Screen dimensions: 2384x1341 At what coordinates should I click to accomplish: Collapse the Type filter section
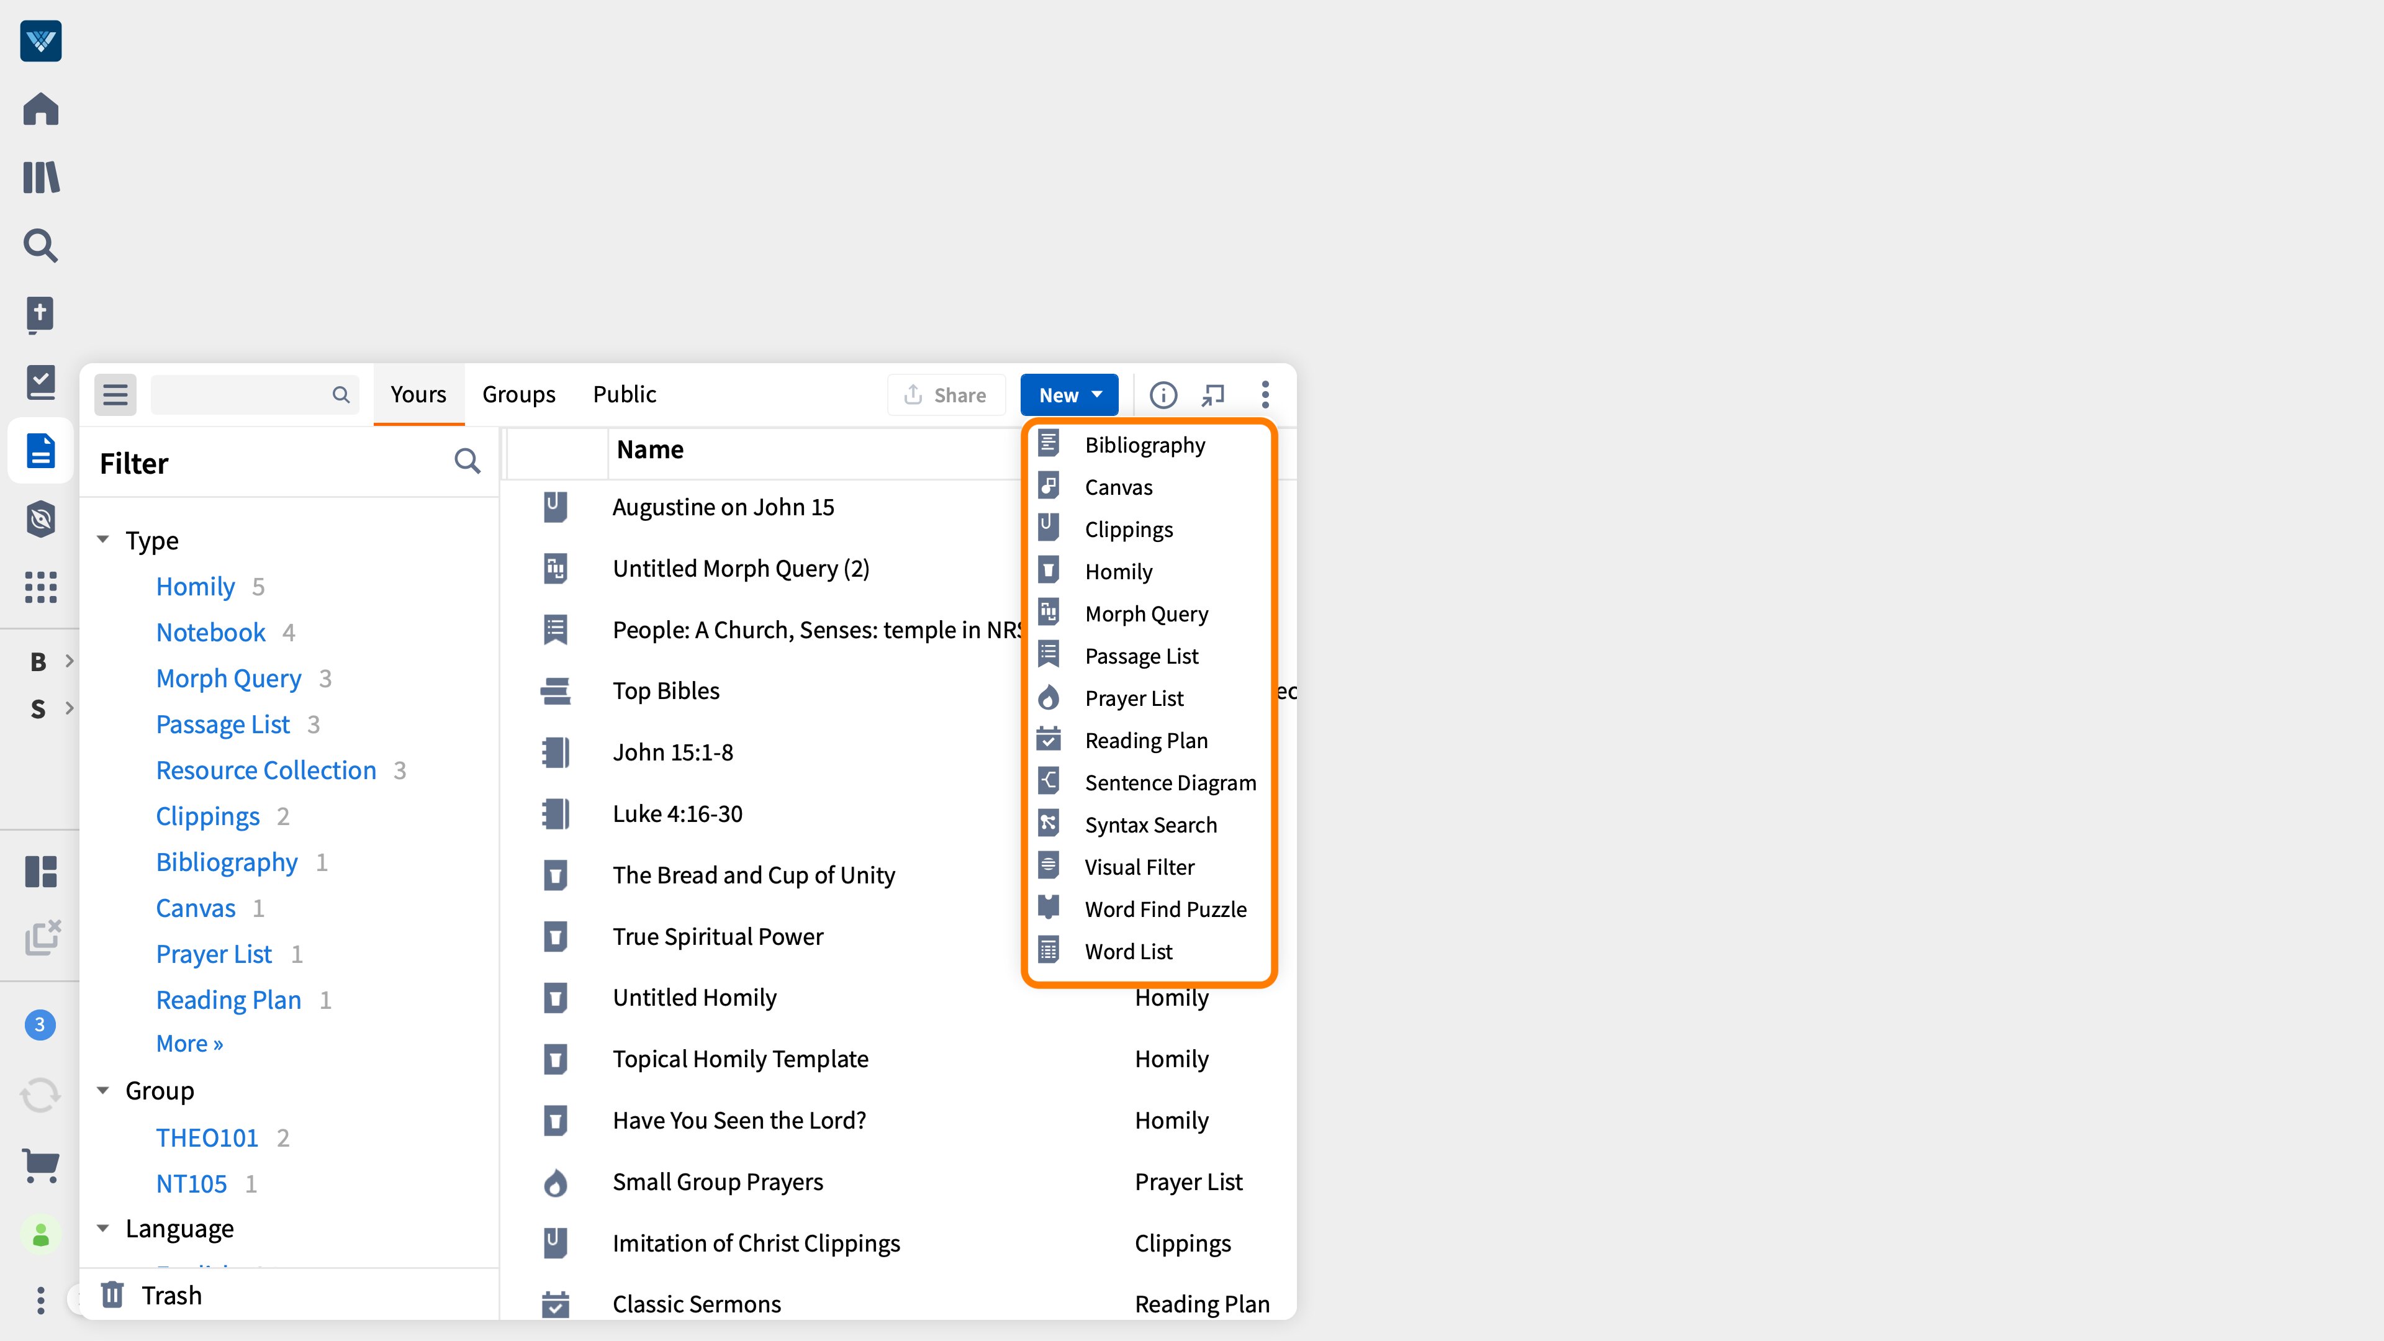click(104, 540)
